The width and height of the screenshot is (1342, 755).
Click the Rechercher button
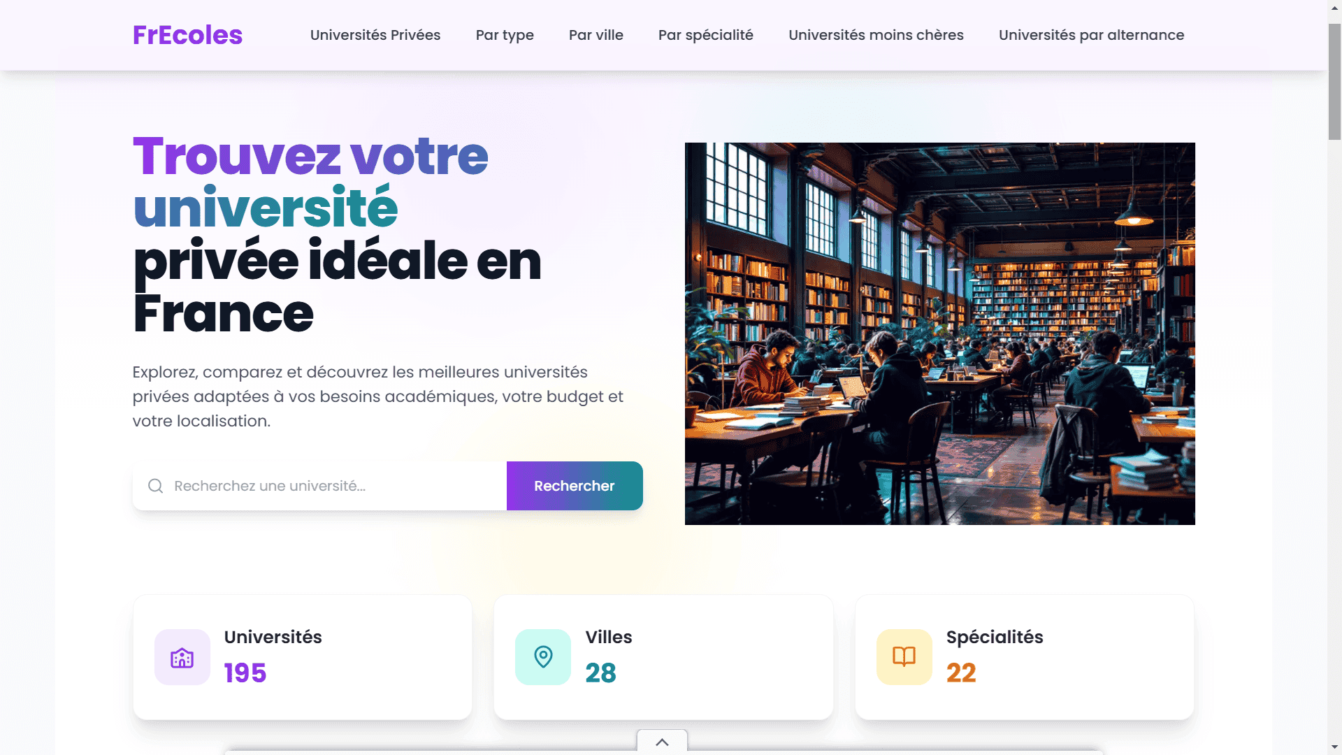(x=575, y=486)
